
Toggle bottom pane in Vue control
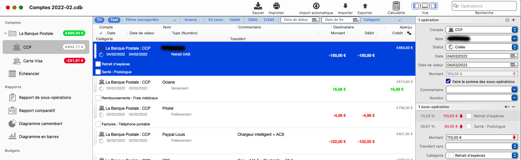click(425, 6)
